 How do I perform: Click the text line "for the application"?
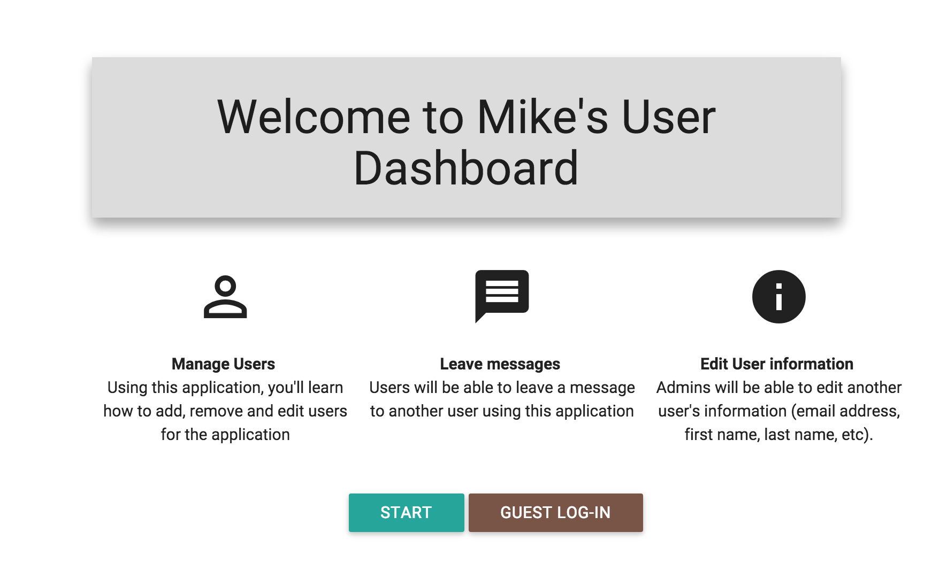click(225, 435)
